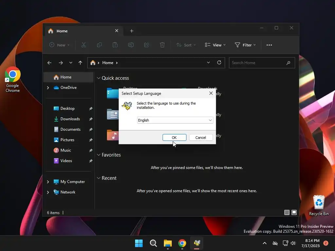Click the Share icon in toolbar

[147, 45]
